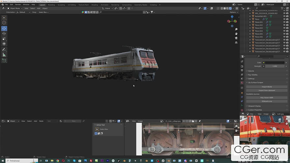The height and width of the screenshot is (163, 290).
Task: Open the Render menu
Action: (x=18, y=5)
